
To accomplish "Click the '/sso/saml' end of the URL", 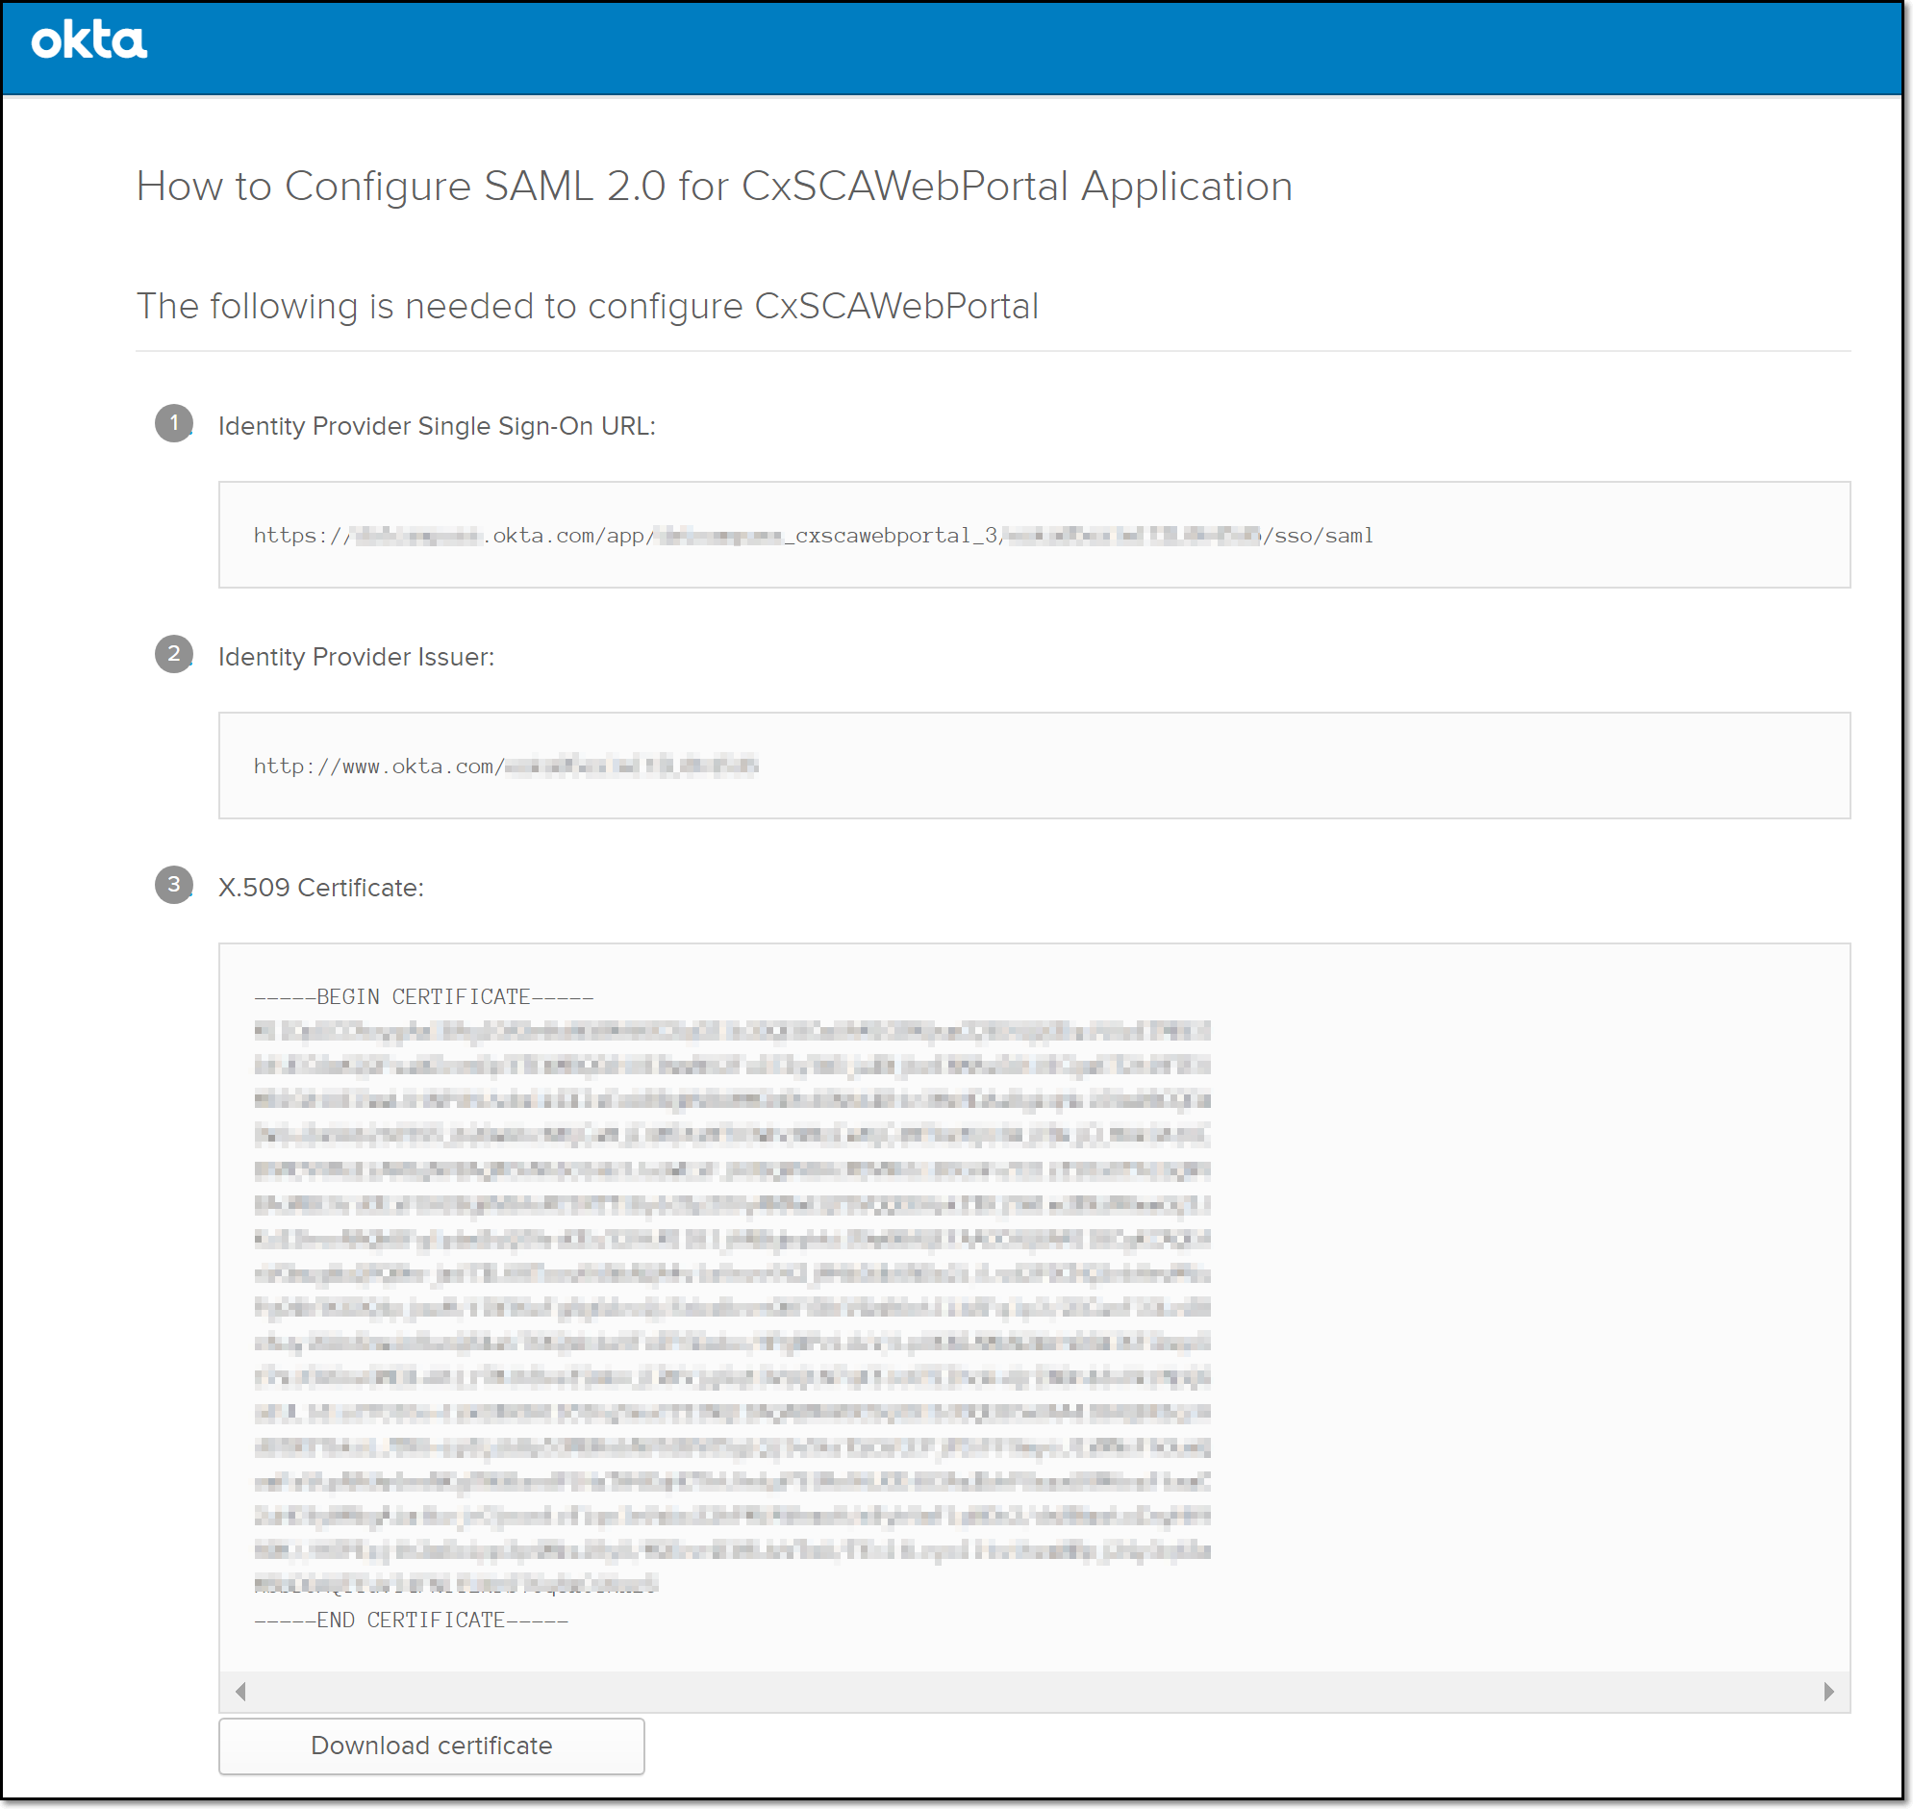I will tap(1318, 535).
